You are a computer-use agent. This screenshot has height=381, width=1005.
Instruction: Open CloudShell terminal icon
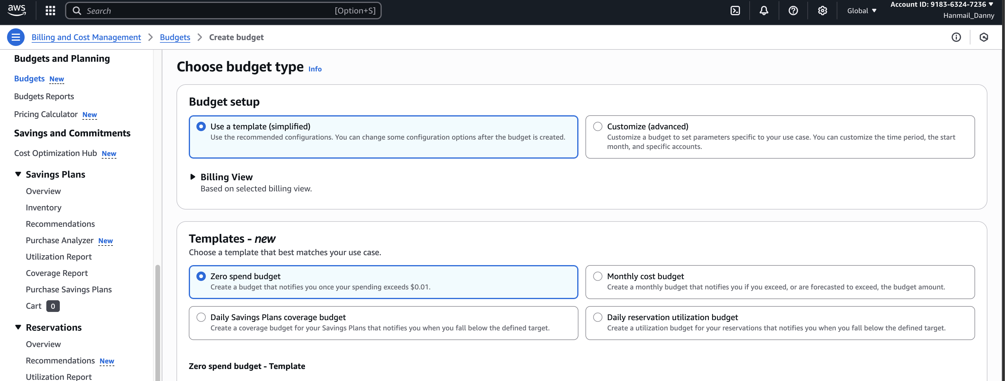point(735,11)
